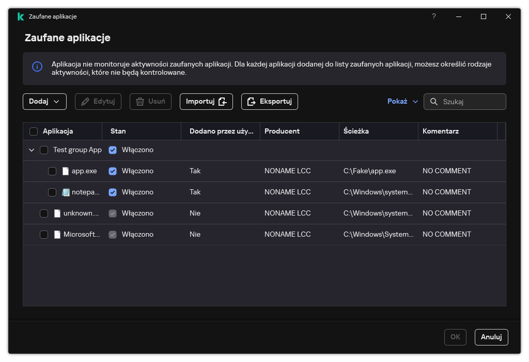Focus the Szukaj search field

[470, 102]
